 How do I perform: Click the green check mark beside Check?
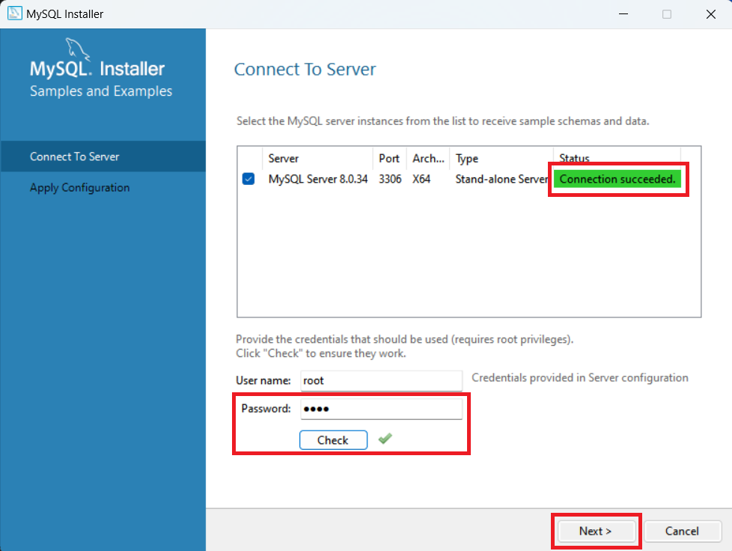tap(385, 439)
